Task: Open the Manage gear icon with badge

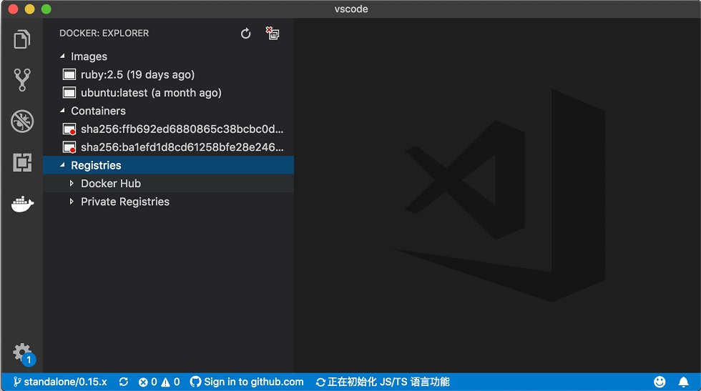Action: click(x=23, y=354)
